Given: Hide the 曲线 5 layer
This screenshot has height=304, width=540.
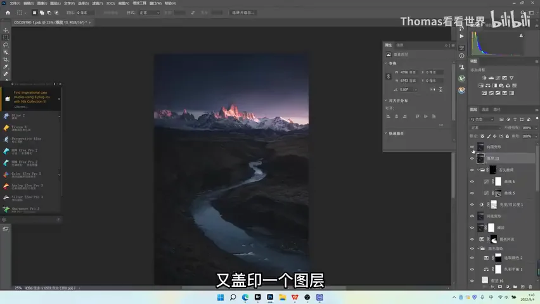Looking at the screenshot, I should tap(472, 193).
